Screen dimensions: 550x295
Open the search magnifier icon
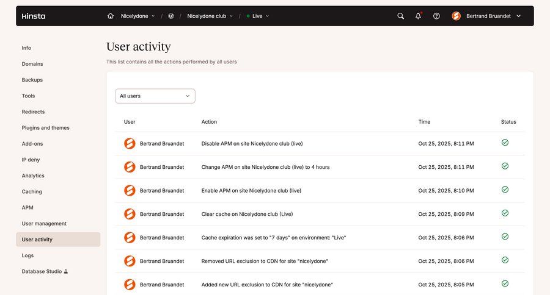click(400, 16)
